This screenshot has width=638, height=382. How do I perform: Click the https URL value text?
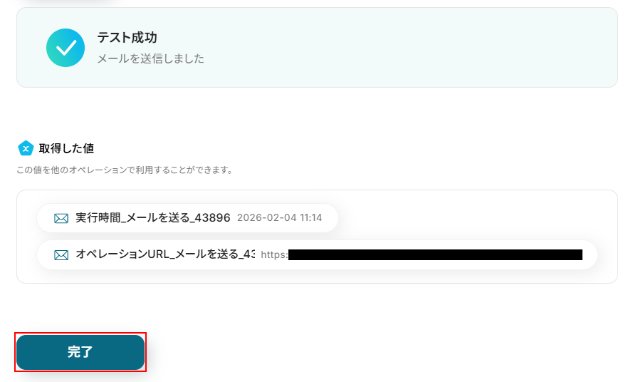(x=274, y=255)
